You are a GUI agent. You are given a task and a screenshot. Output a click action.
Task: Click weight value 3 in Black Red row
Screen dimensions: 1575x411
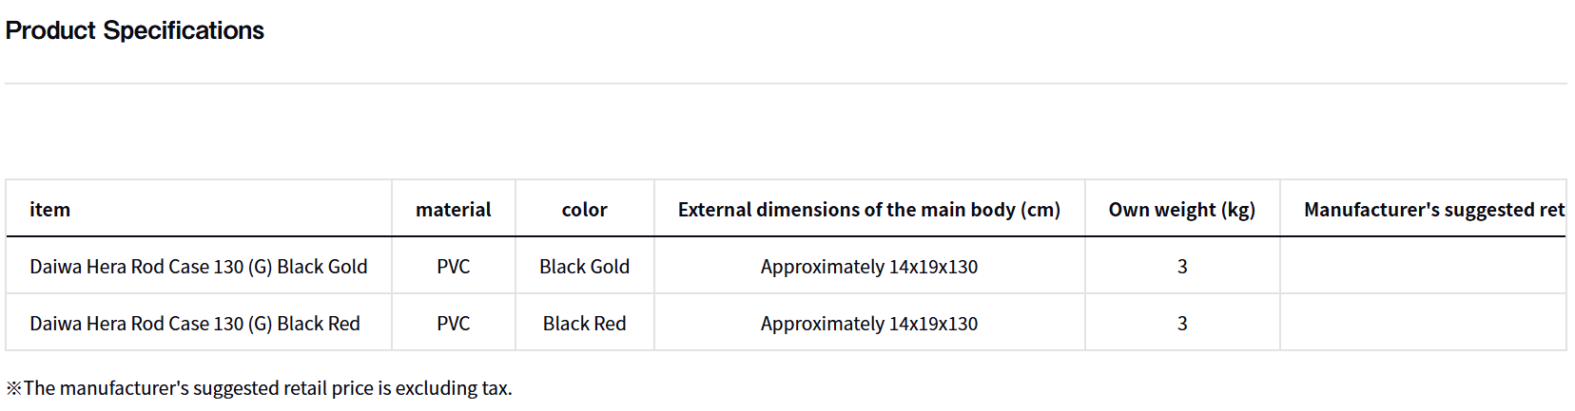(x=1182, y=324)
